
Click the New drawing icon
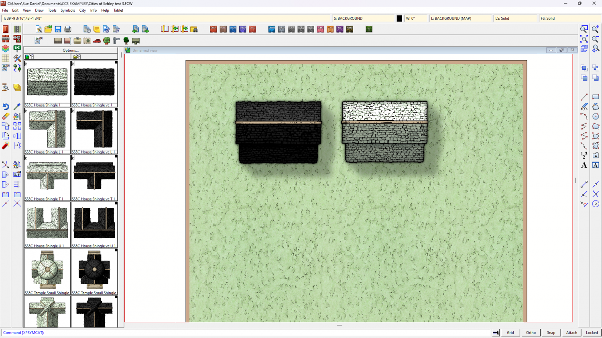coord(39,29)
